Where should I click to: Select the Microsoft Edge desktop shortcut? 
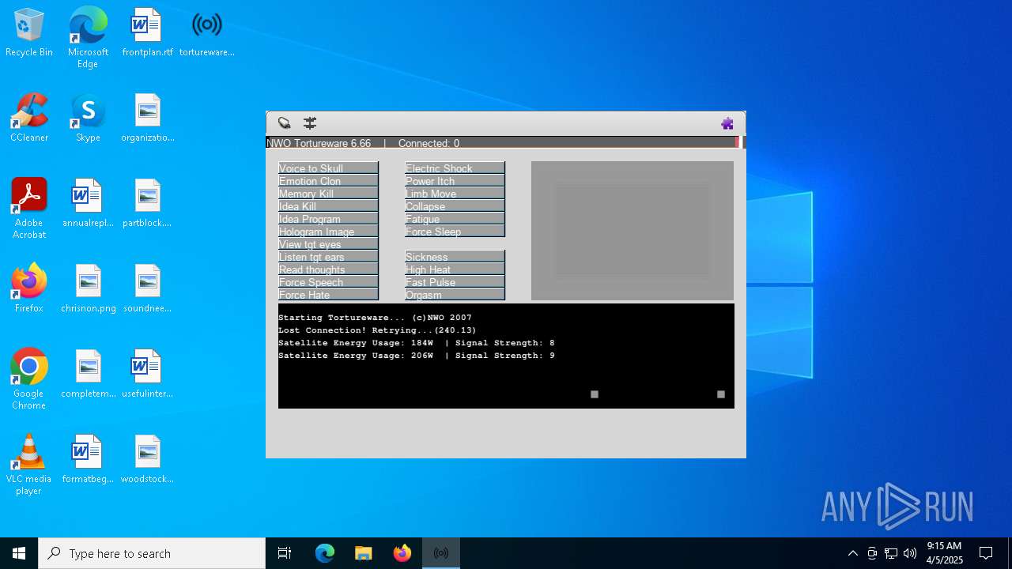click(88, 38)
